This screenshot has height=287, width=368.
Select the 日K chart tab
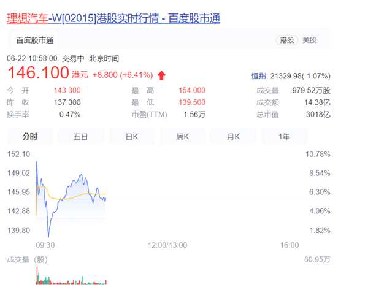click(132, 136)
